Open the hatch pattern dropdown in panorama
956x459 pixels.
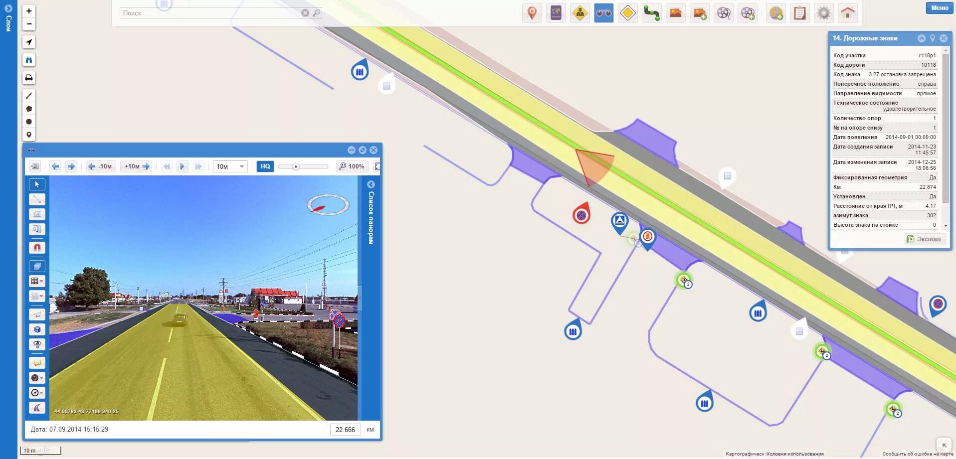point(37,296)
